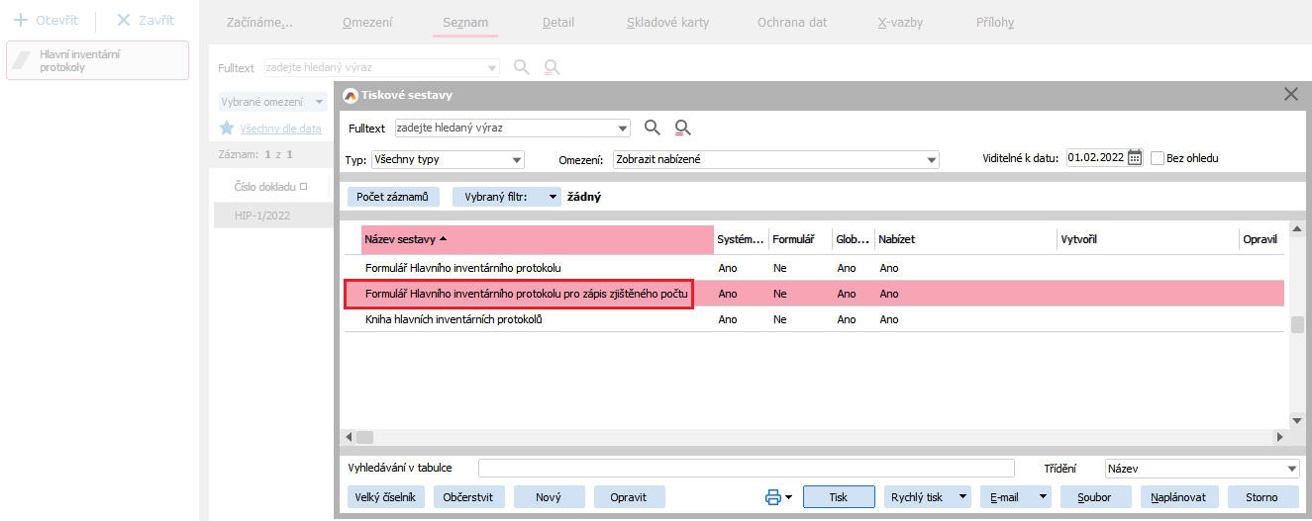Image resolution: width=1312 pixels, height=521 pixels.
Task: Expand the Třídění sorting dropdown
Action: (x=1291, y=469)
